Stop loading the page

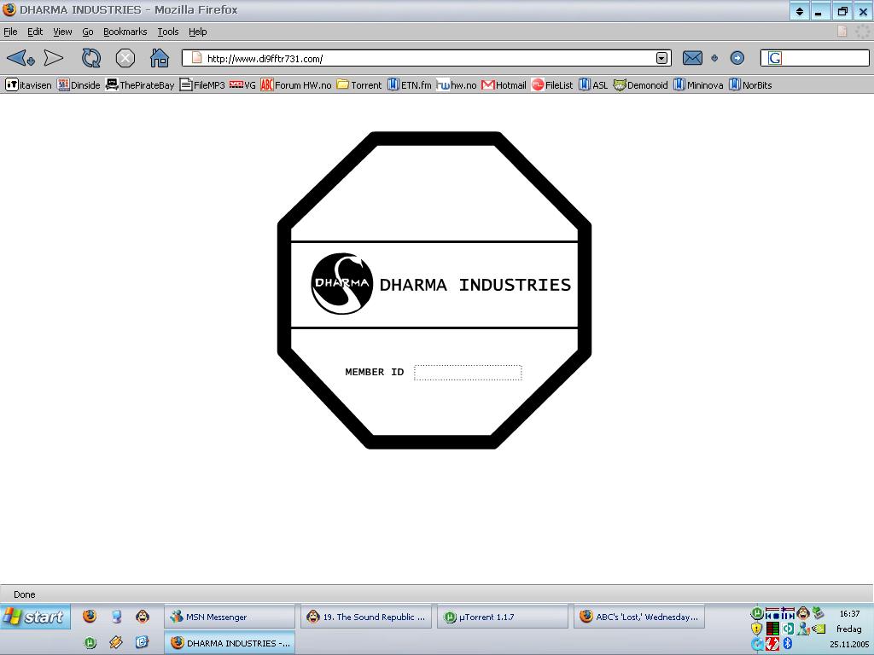click(x=125, y=58)
